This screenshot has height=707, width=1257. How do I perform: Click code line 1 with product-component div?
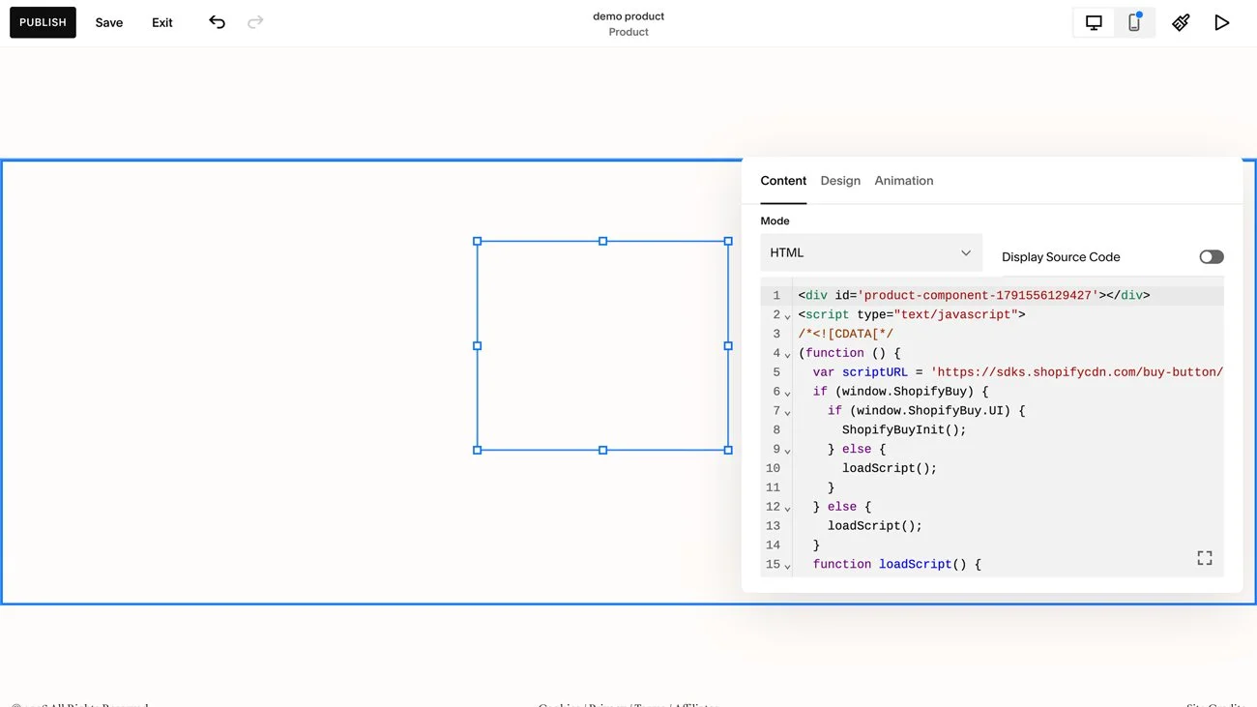(x=974, y=295)
